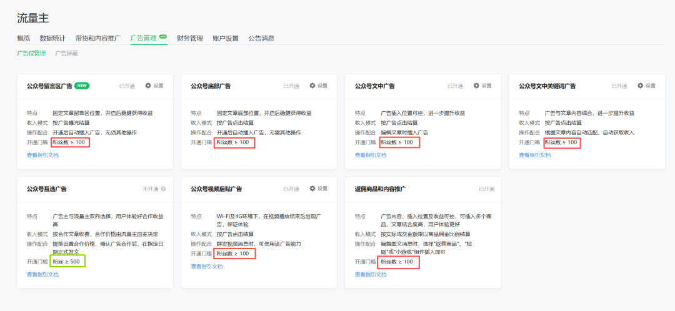Image resolution: width=675 pixels, height=311 pixels.
Task: Open settings gear for 公众号留言区广告
Action: [x=148, y=86]
